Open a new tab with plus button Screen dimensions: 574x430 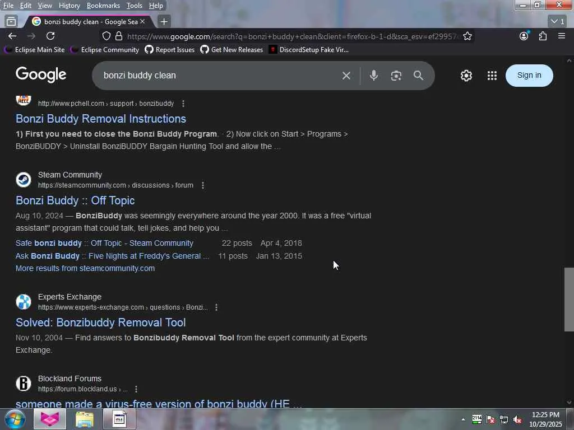tap(164, 22)
